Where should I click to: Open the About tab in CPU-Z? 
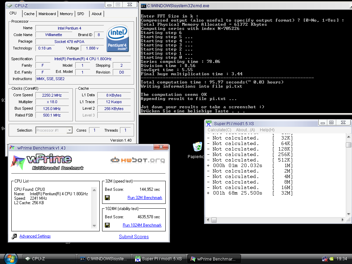click(97, 14)
